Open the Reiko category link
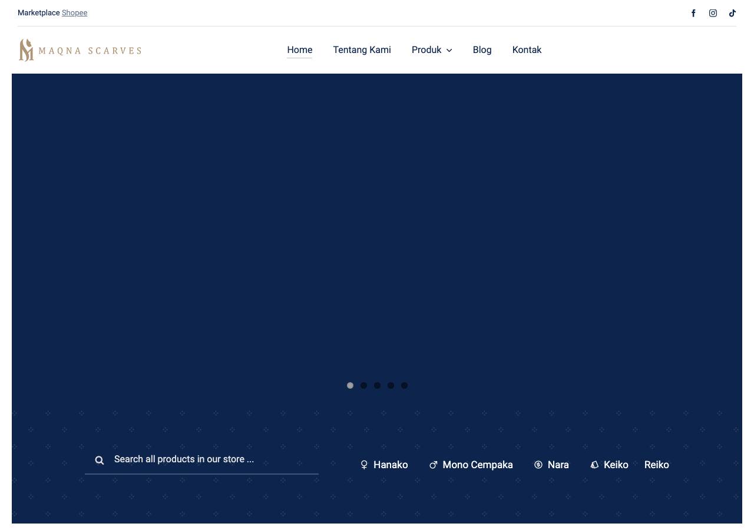The height and width of the screenshot is (530, 754). click(657, 465)
